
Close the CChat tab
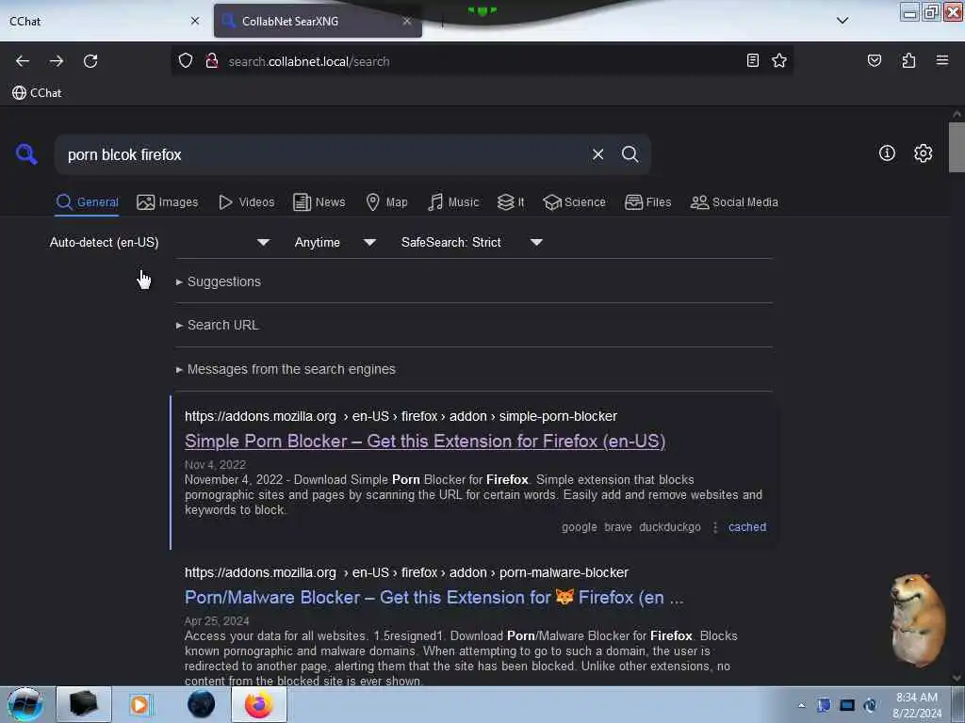point(195,21)
